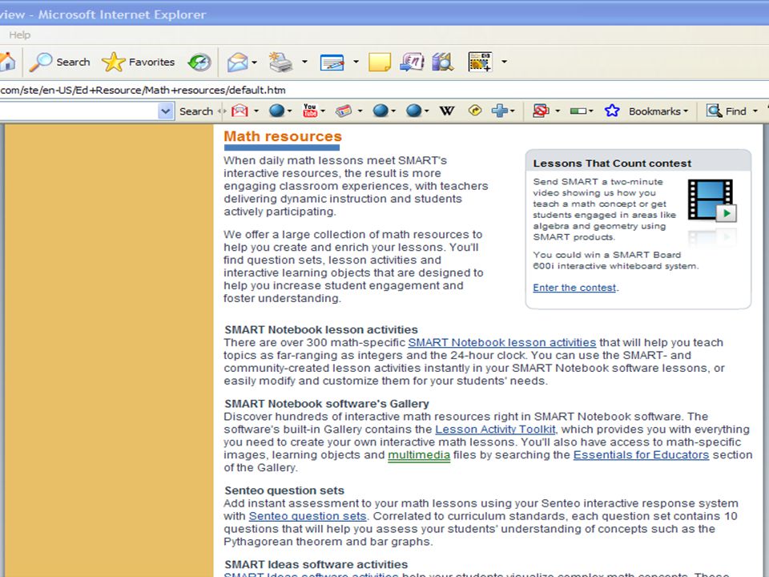
Task: Click the Wikipedia W icon
Action: click(446, 111)
